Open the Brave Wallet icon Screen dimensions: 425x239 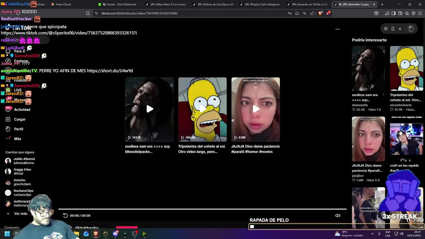tap(400, 13)
